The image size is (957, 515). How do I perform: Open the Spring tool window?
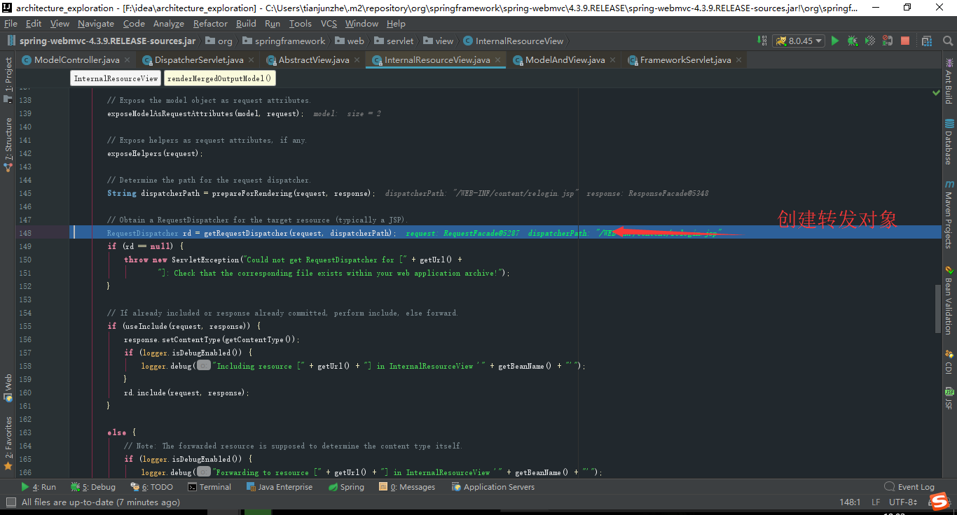[x=346, y=486]
